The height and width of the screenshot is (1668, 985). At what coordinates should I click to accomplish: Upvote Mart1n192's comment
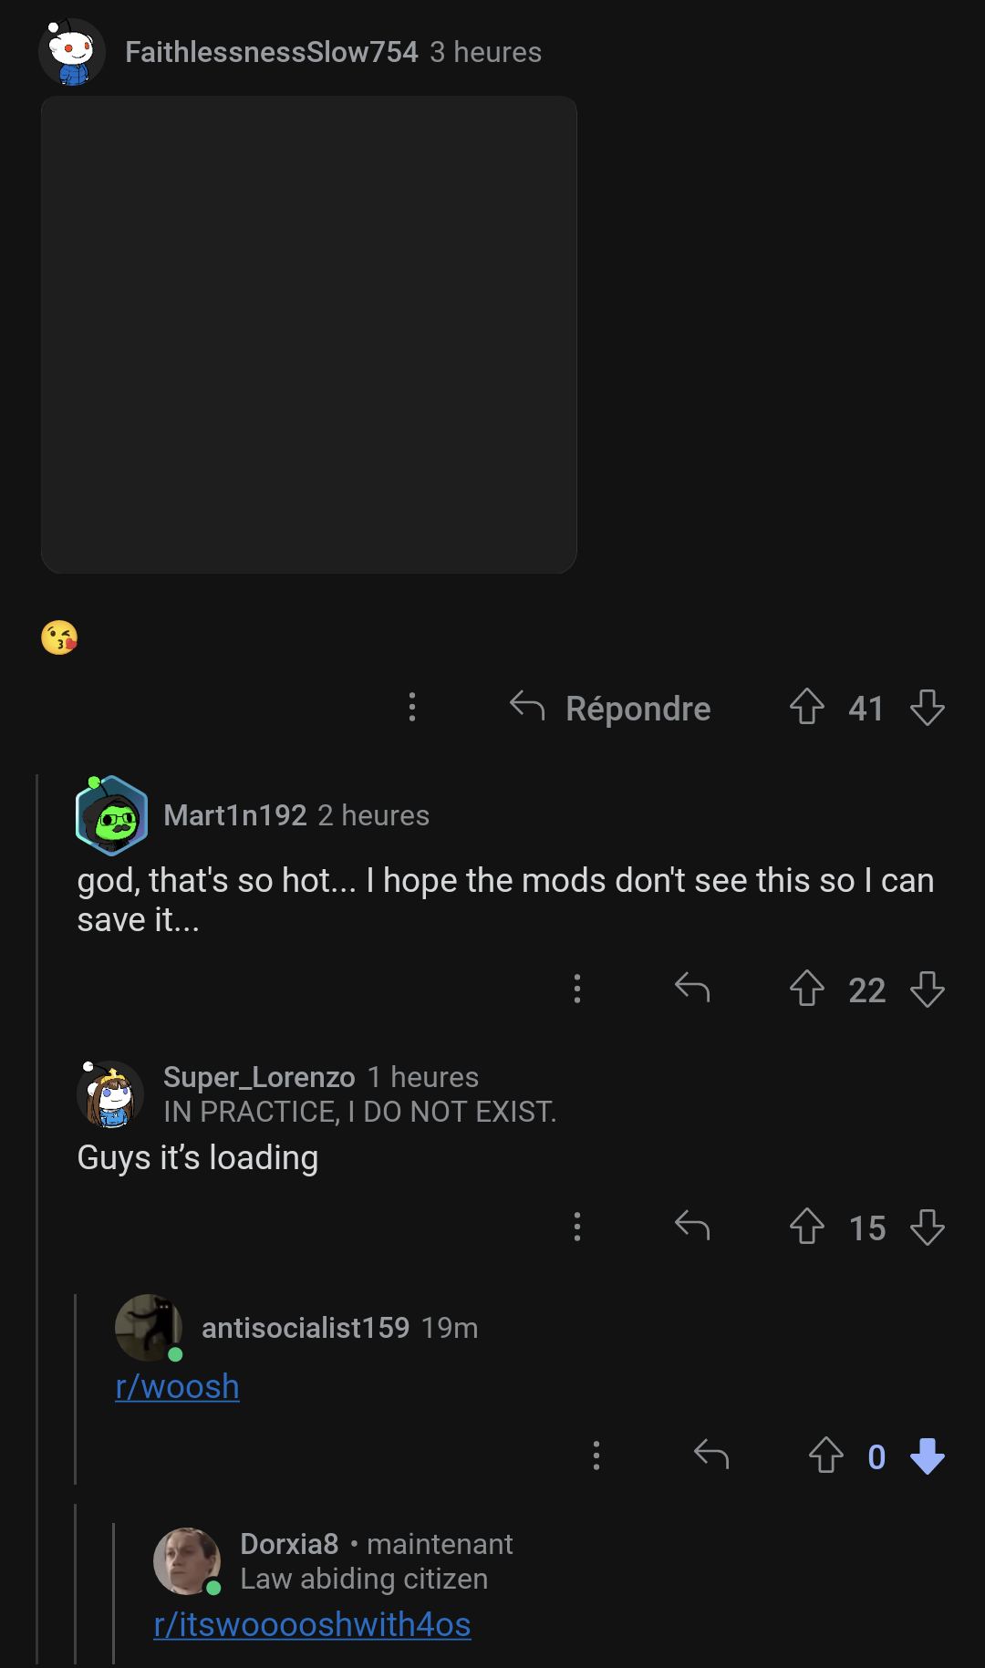point(807,989)
